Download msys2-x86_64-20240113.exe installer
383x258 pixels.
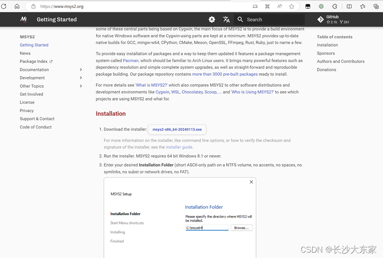177,129
